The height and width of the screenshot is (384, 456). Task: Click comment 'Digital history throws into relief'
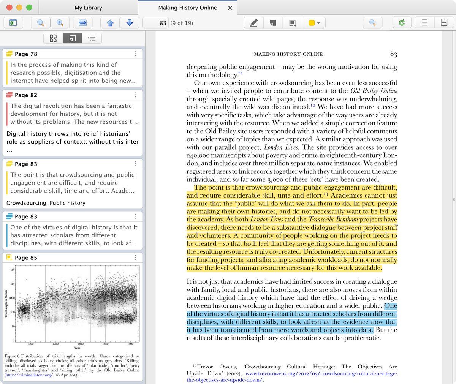[73, 141]
